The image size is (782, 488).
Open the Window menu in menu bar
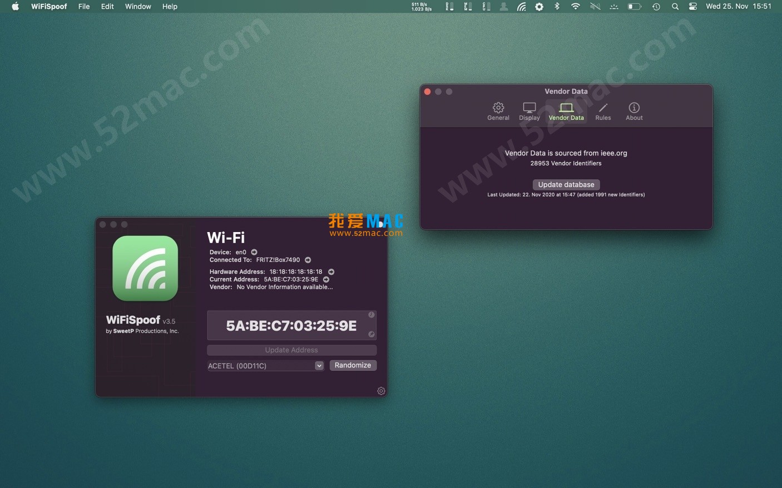[138, 7]
